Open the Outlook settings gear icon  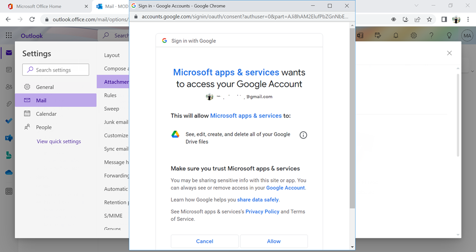coord(414,36)
